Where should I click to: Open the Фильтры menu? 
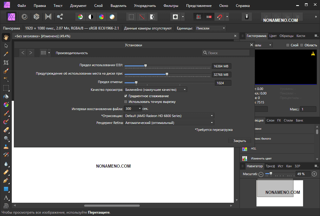pos(171,6)
